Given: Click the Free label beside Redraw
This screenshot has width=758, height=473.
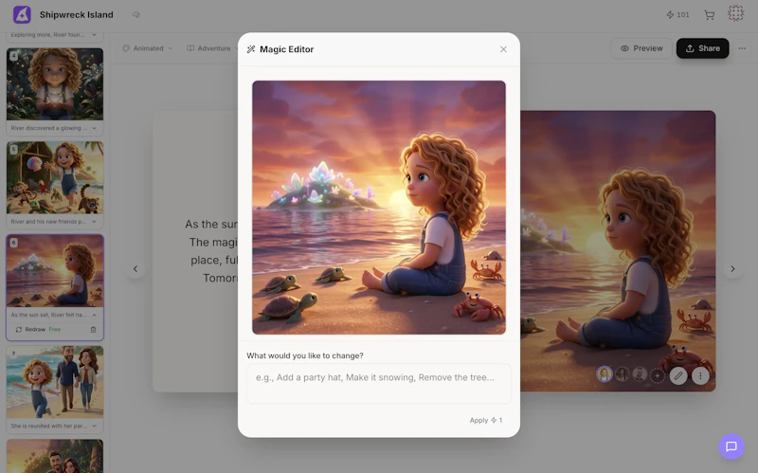Looking at the screenshot, I should [55, 329].
